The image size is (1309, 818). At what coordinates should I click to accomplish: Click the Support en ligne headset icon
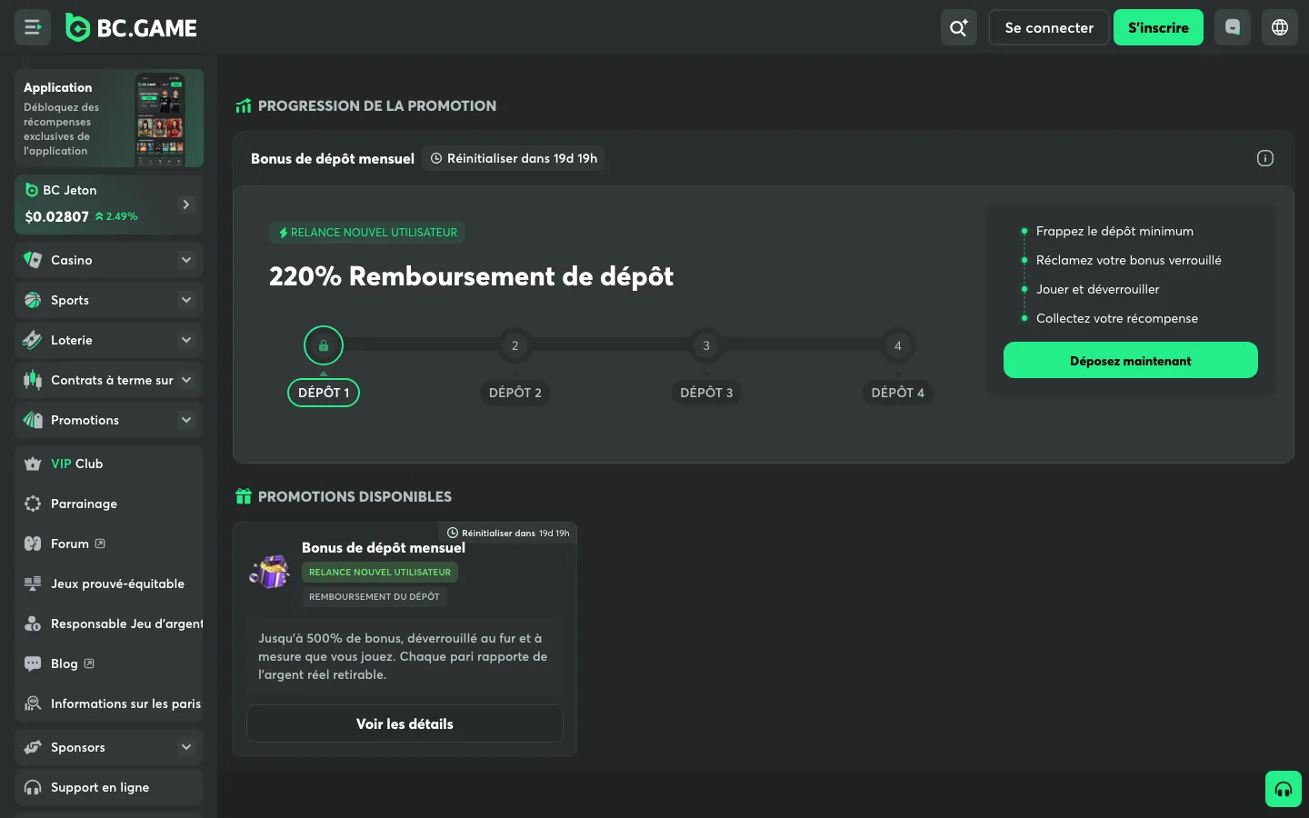point(33,787)
